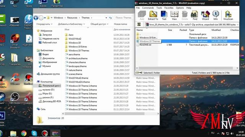Viewport: 245px width, 137px height.
Task: Click the Delete icon in WinRAR
Action: click(x=185, y=16)
